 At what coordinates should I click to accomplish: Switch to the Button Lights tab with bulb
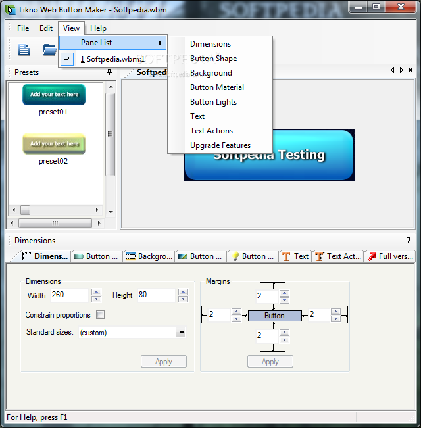pyautogui.click(x=253, y=256)
